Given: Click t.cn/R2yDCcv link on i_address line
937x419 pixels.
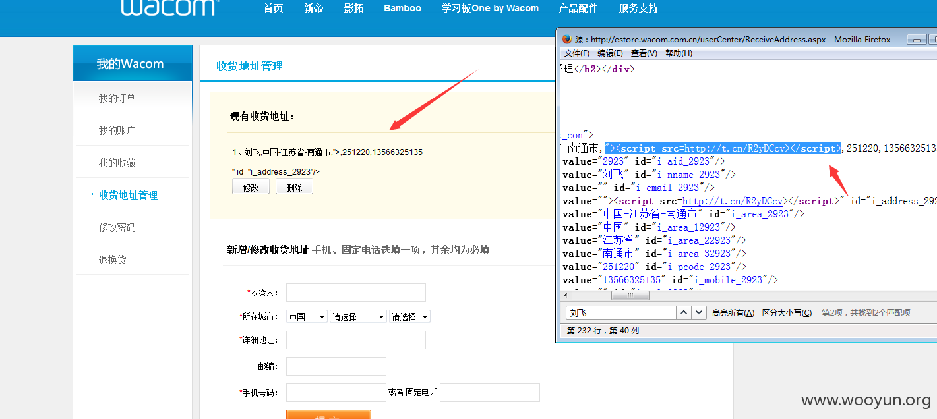Looking at the screenshot, I should [x=733, y=201].
